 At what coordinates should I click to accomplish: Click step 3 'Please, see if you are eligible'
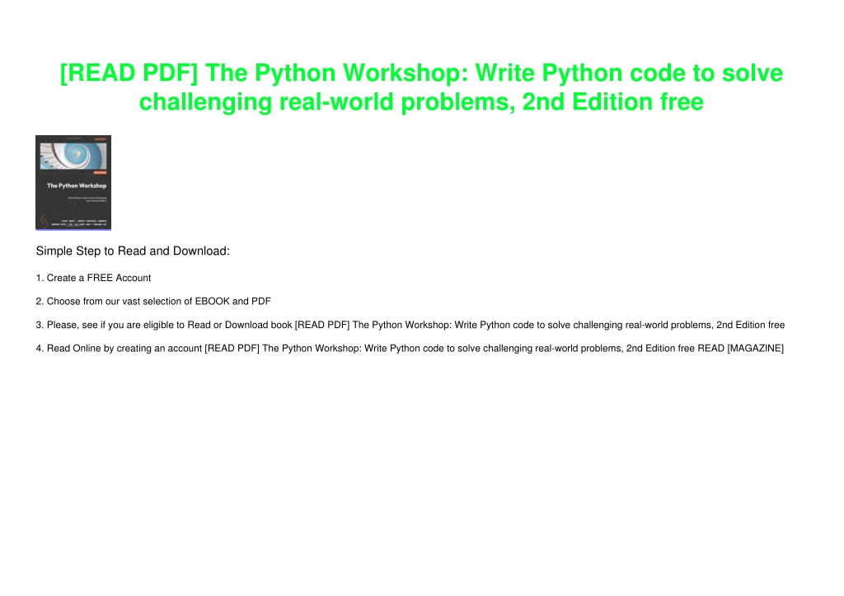[x=410, y=325]
